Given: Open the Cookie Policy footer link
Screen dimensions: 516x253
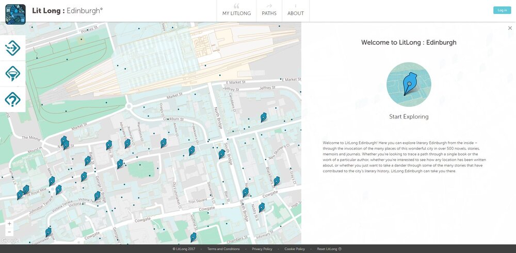Looking at the screenshot, I should tap(295, 249).
